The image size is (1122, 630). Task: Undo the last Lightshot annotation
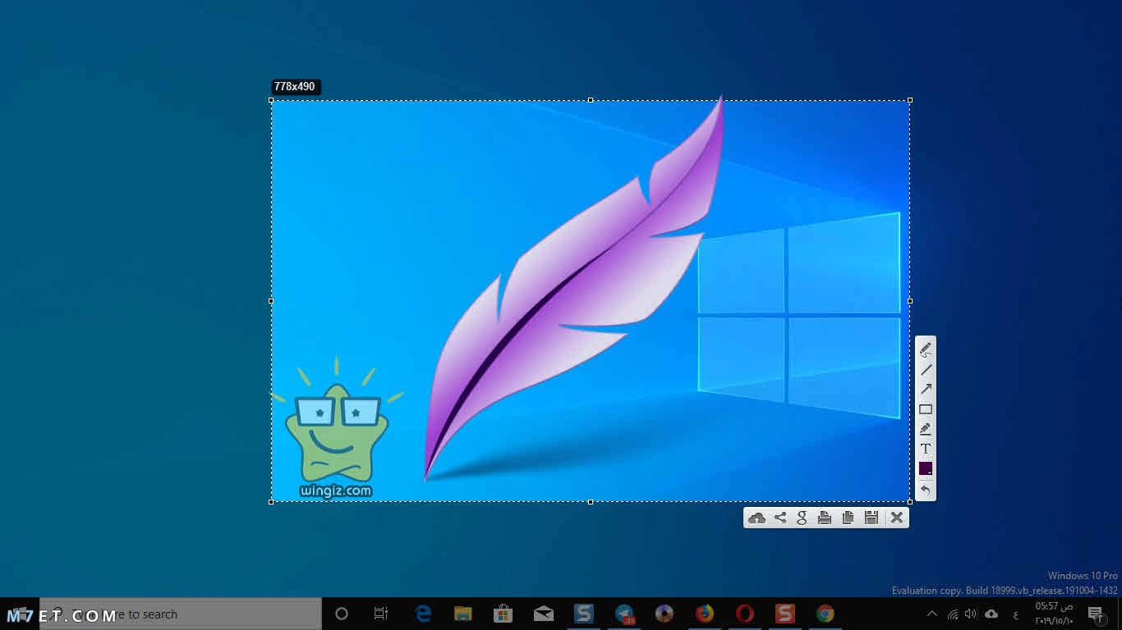pos(926,490)
